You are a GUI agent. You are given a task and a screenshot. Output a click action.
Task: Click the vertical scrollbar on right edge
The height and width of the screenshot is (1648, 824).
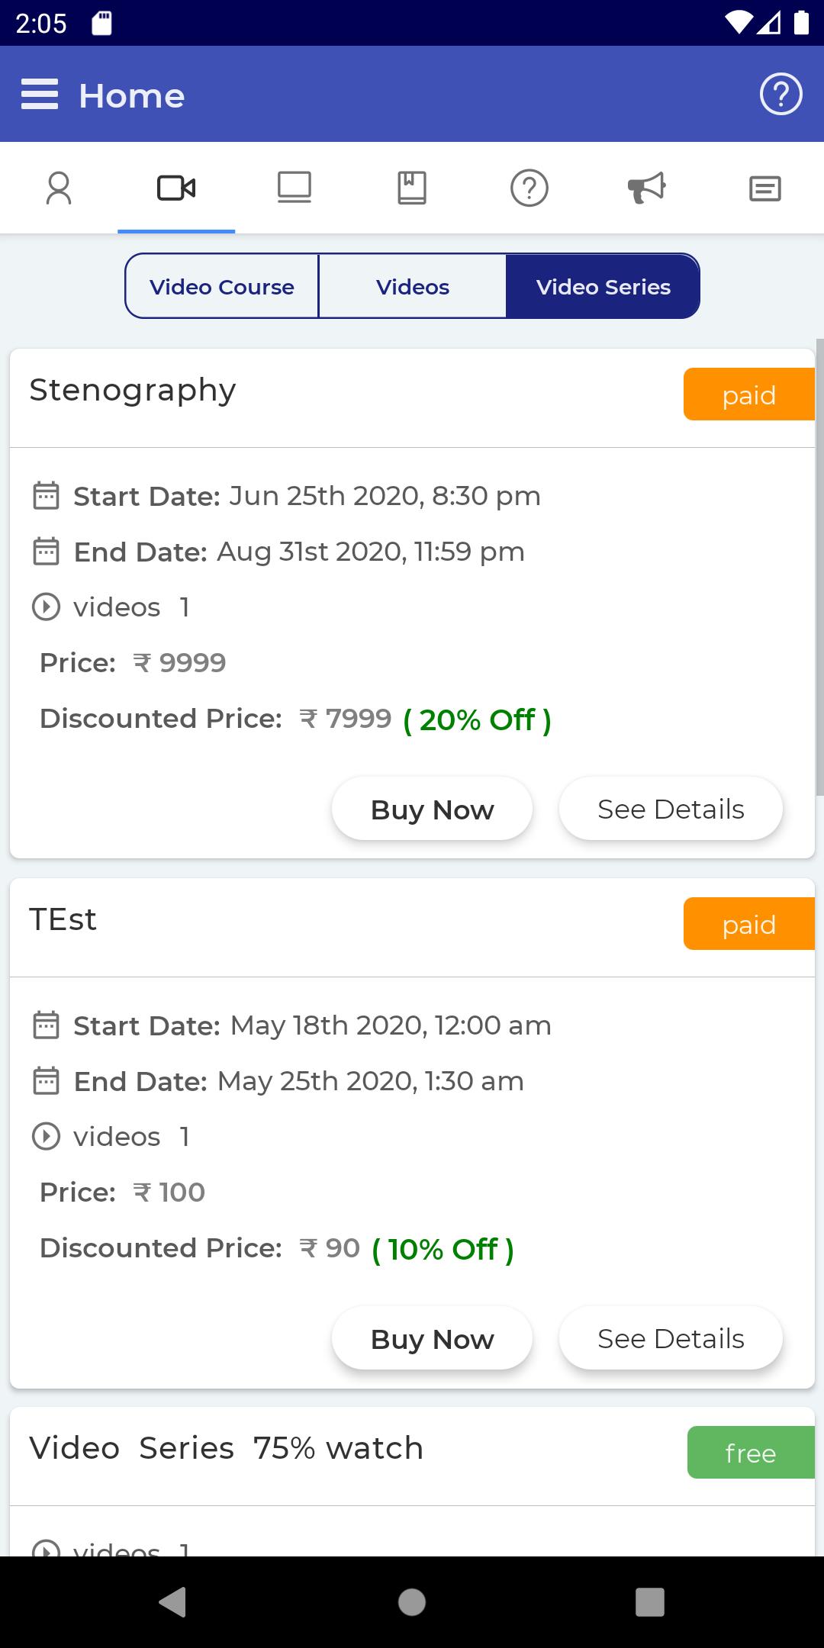[x=819, y=568]
